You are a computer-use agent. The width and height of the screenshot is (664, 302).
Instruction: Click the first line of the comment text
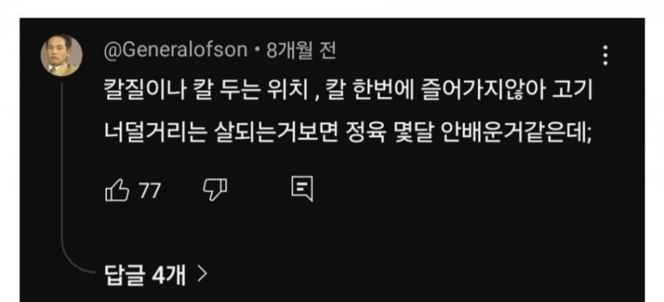[348, 93]
